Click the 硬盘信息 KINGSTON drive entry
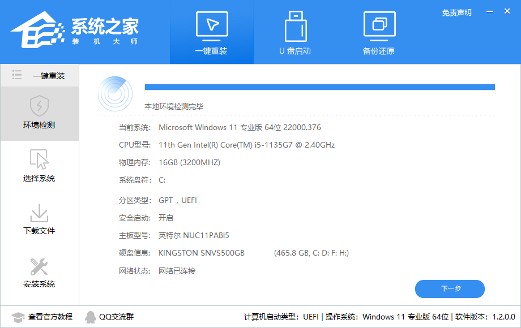The image size is (521, 328). point(202,253)
